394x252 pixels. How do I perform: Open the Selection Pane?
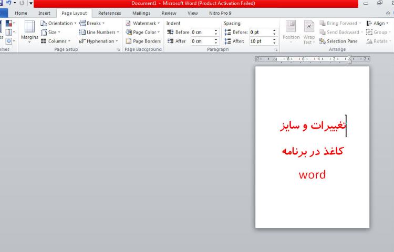click(x=338, y=41)
